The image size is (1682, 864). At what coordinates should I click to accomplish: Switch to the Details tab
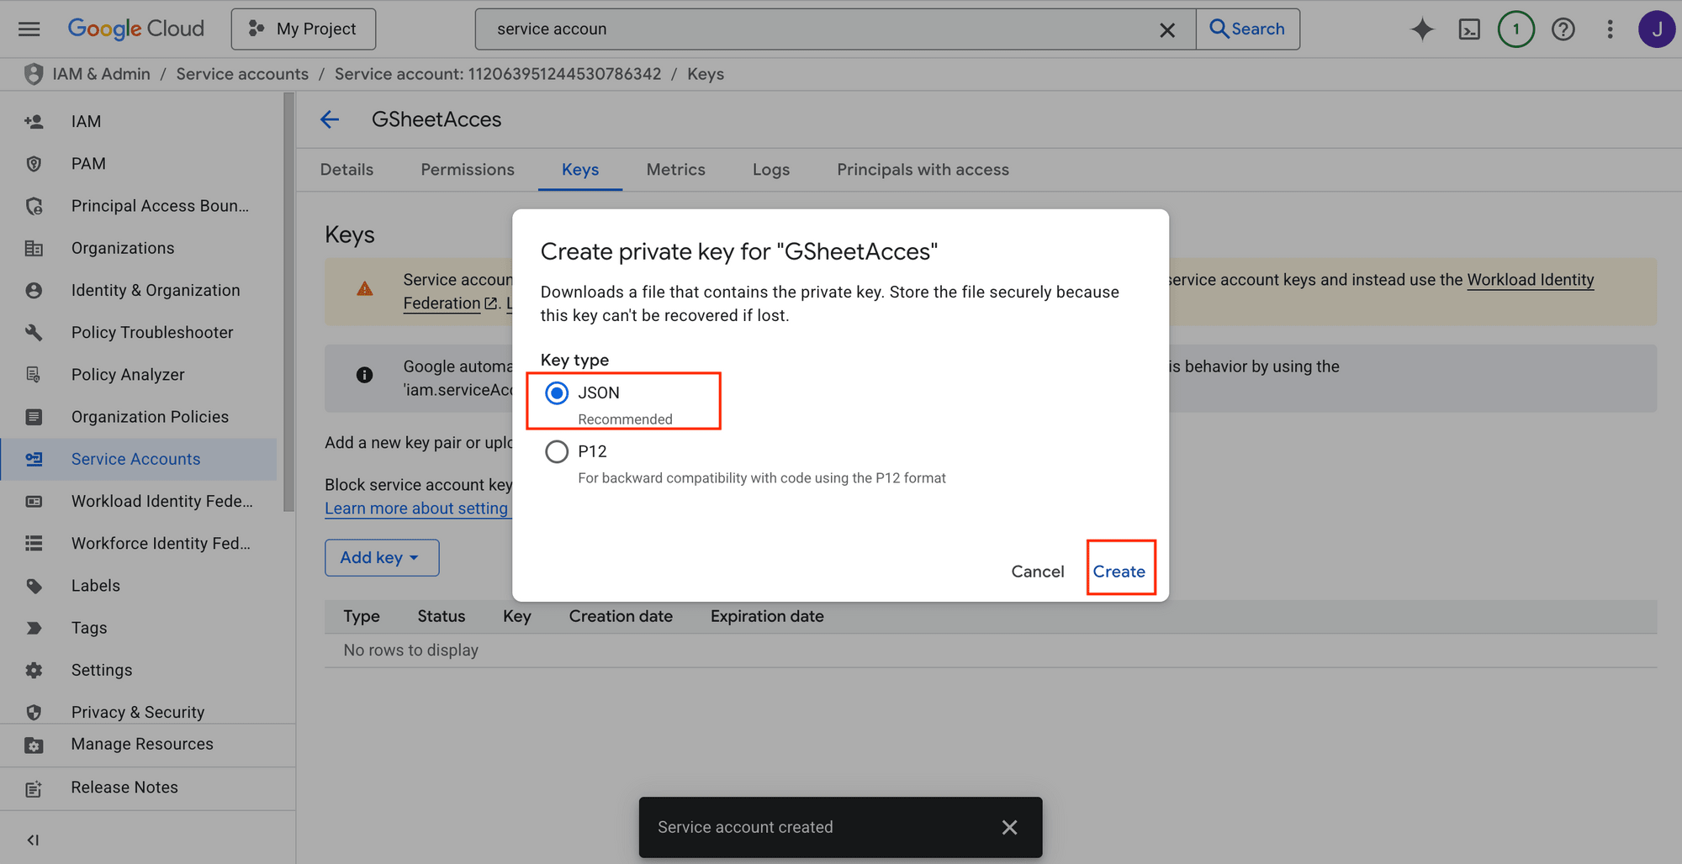[x=346, y=170]
